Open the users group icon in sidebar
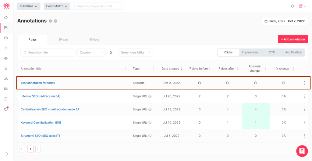This screenshot has height=161, width=312. (6, 78)
